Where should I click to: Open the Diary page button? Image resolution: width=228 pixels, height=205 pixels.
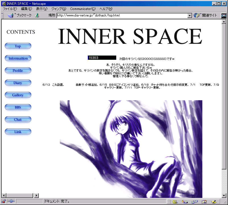[x=18, y=83]
